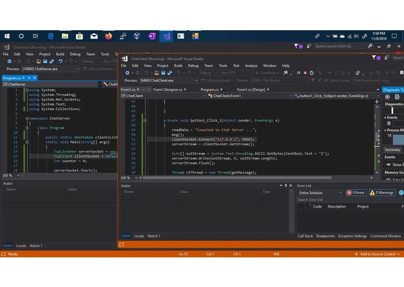
Task: Restart debugging in ChatClient toolbar
Action: tap(312, 73)
